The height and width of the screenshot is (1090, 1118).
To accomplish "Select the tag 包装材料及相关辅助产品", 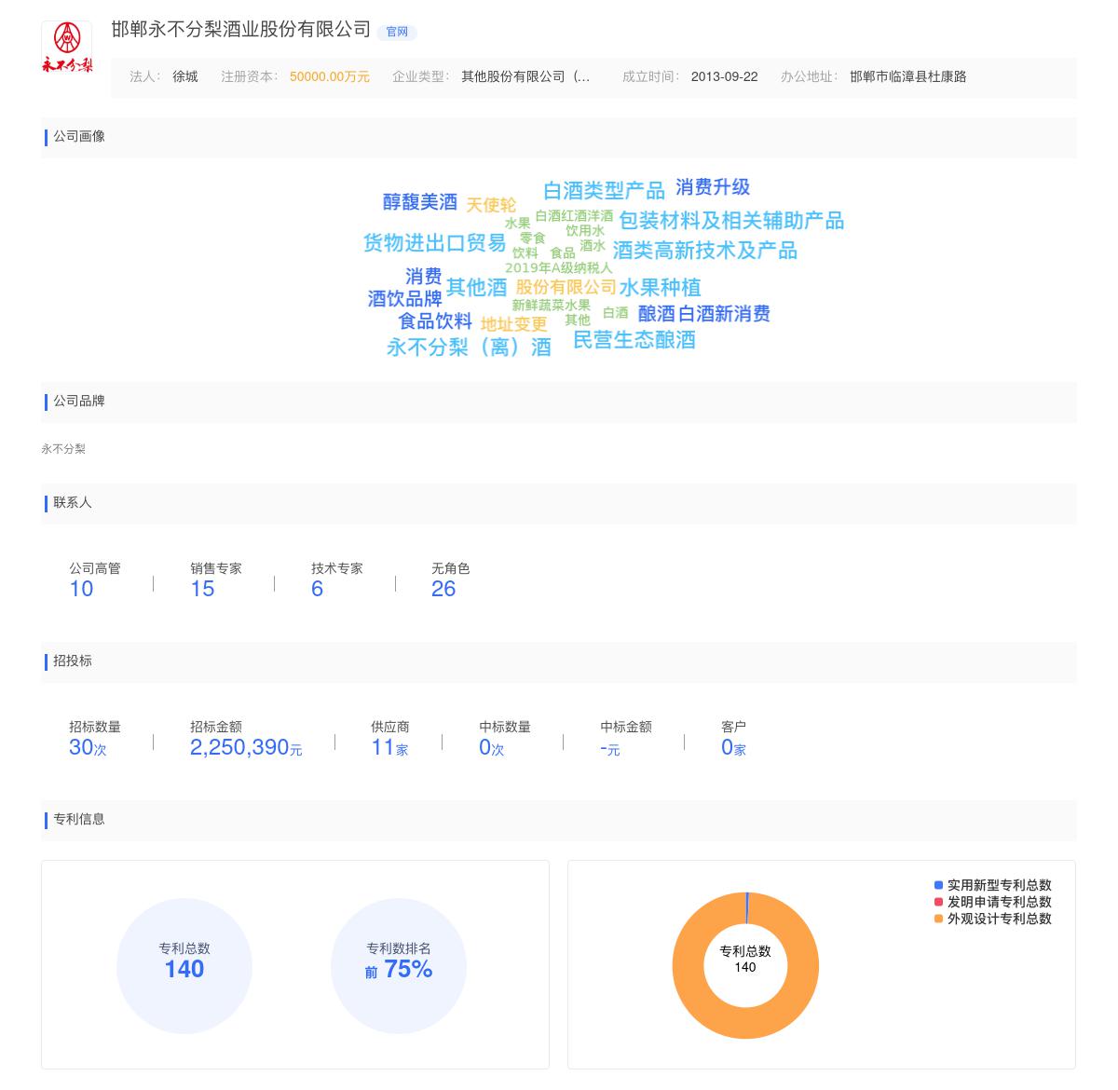I will coord(731,221).
